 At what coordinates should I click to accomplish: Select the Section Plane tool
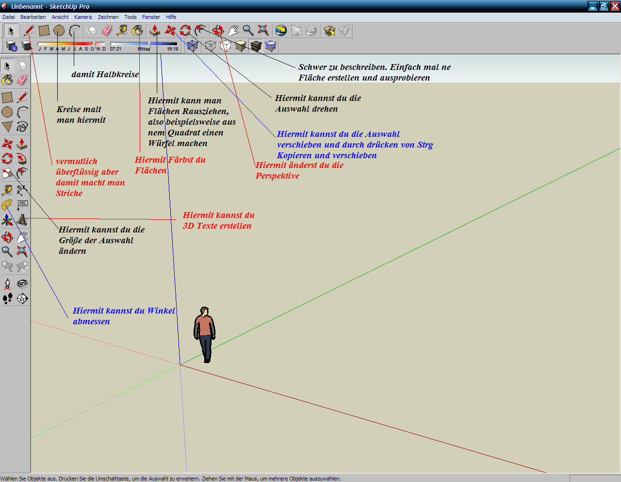22,299
